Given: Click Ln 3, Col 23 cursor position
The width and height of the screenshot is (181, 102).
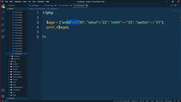Looking at the screenshot, I should coord(121,101).
